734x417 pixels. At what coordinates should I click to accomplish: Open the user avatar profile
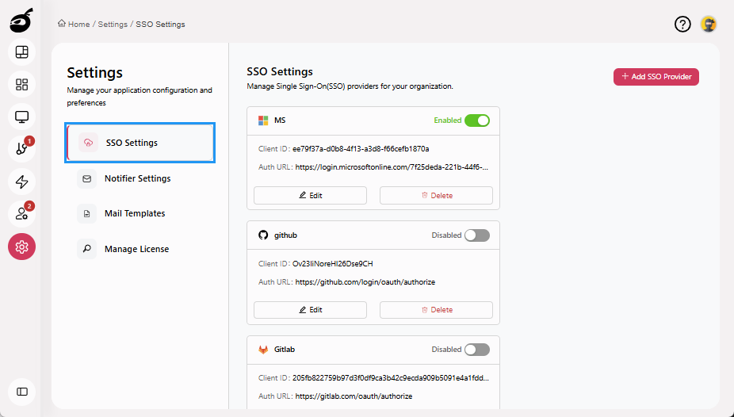(709, 24)
